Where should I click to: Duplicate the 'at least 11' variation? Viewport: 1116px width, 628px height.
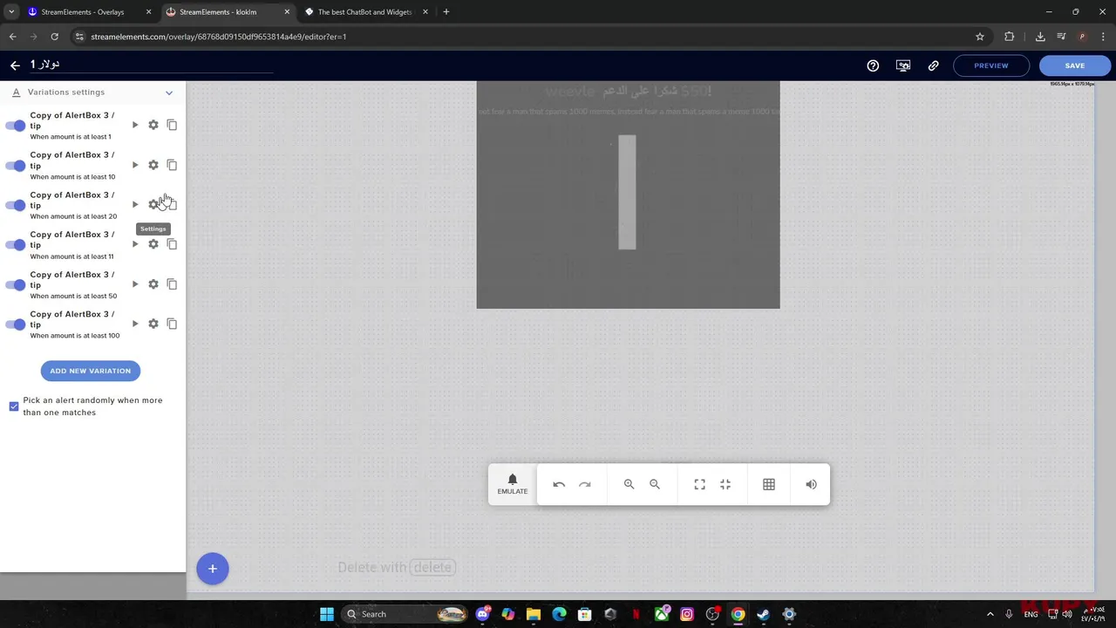click(x=172, y=244)
